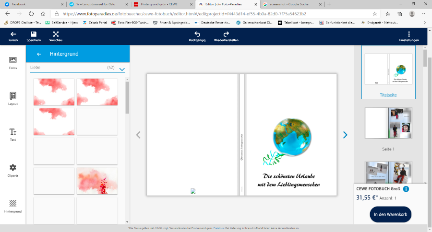
Task: Open browser favorites list
Action: pos(388,14)
